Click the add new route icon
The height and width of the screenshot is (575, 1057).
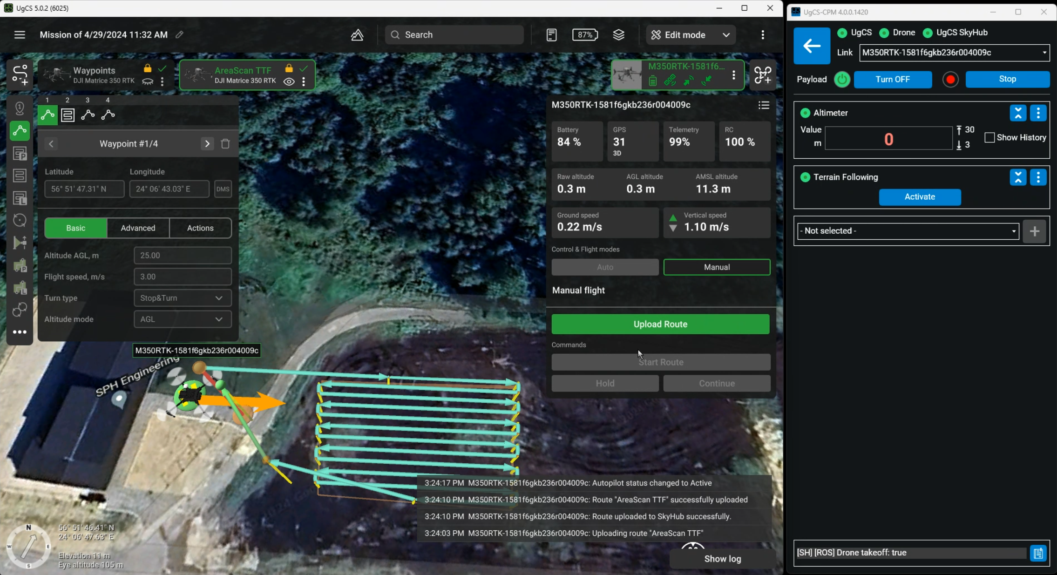click(x=20, y=75)
